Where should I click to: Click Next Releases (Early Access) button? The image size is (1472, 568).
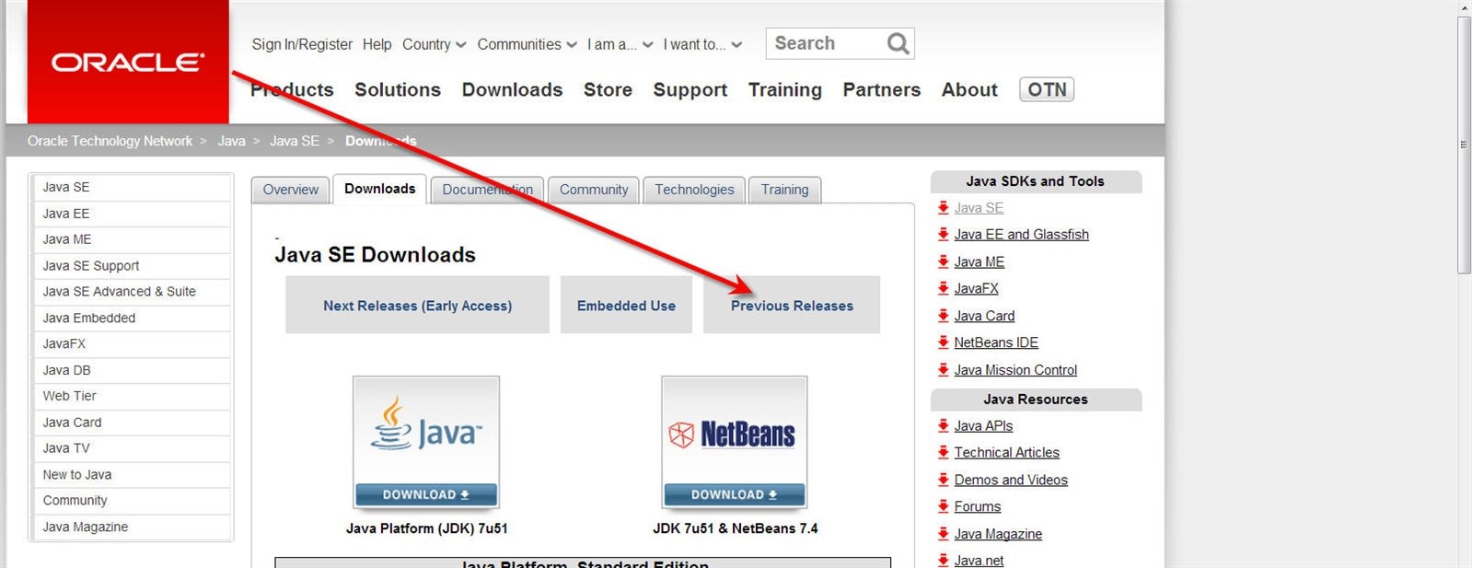[x=417, y=305]
